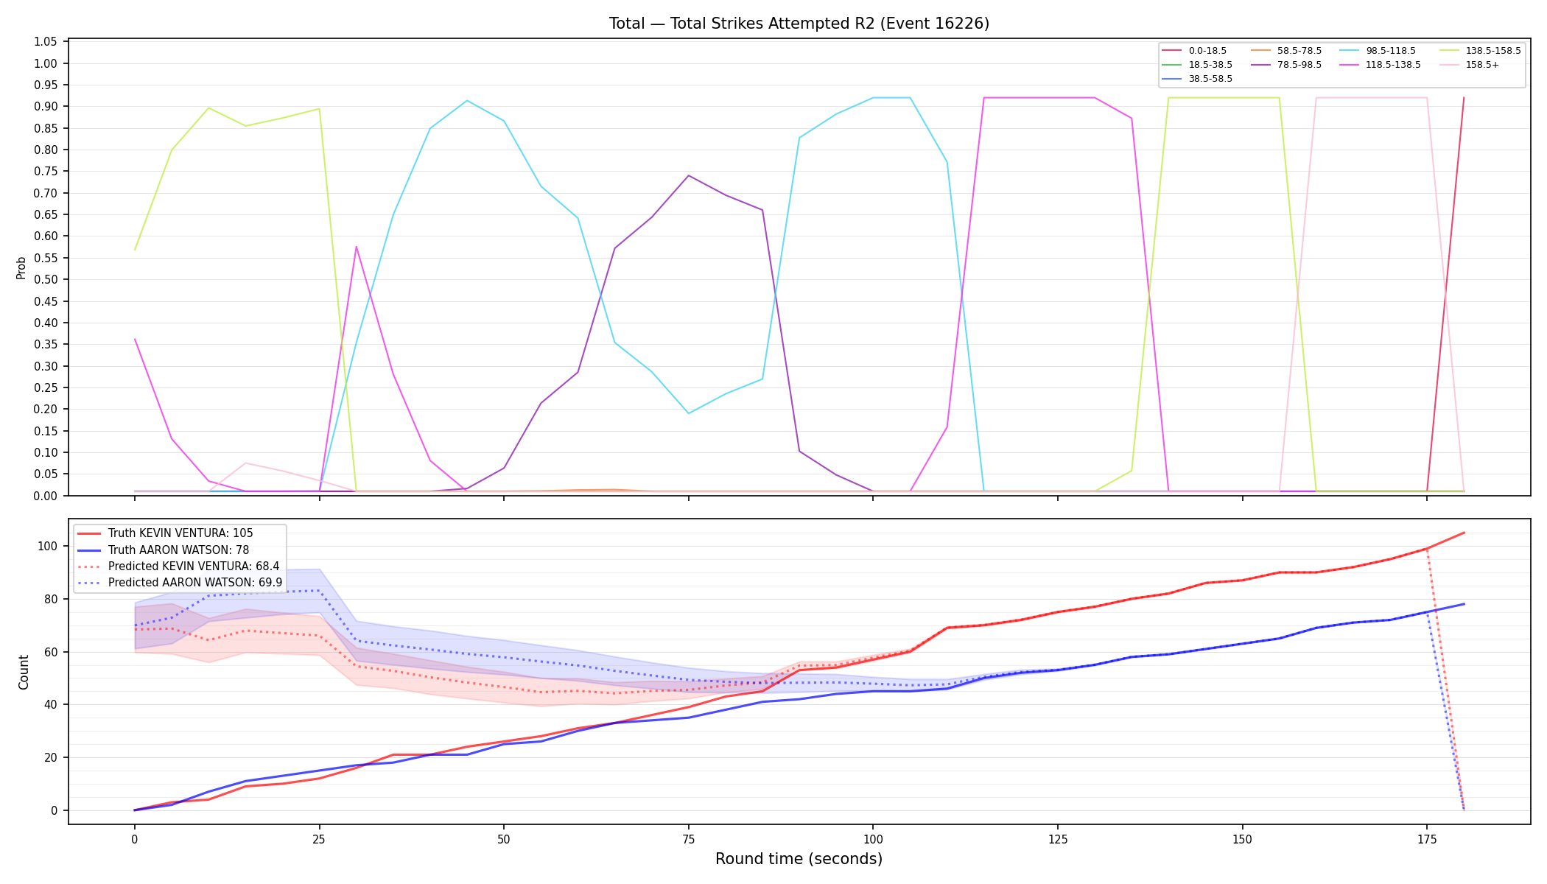Select the '18.5-38.5' legend label
Viewport: 1547px width, 884px height.
[x=1210, y=65]
